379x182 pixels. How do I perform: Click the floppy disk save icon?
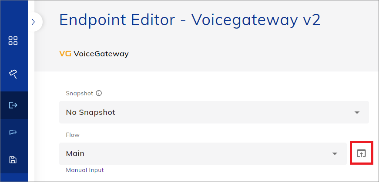click(13, 159)
